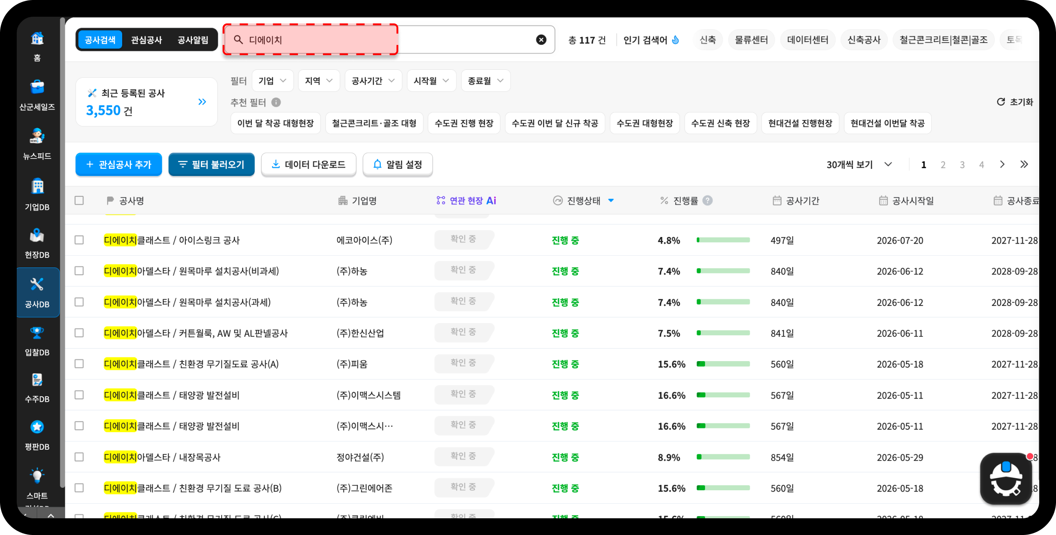Check the 원목마루 설치공사(과세) row checkbox

tap(79, 302)
